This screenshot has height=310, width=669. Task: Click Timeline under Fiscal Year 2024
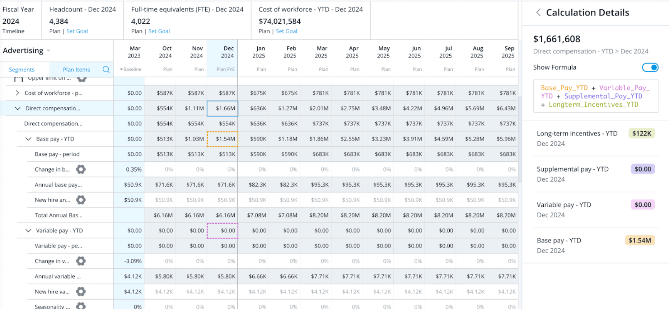point(13,31)
